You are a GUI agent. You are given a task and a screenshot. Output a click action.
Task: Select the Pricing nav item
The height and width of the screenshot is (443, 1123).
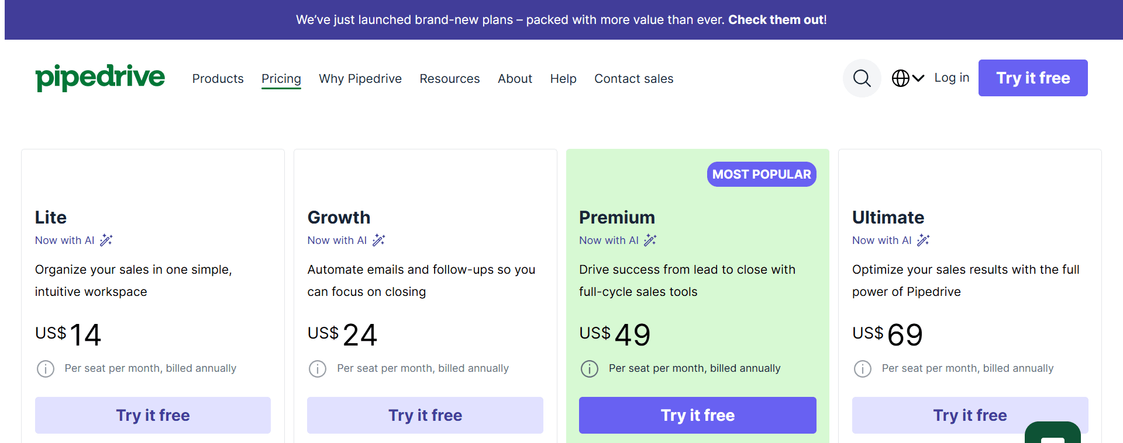point(281,79)
